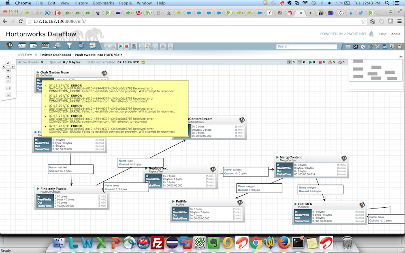Screen dimensions: 405x253
Task: Open the Window menu in the menu bar
Action: click(x=144, y=3)
